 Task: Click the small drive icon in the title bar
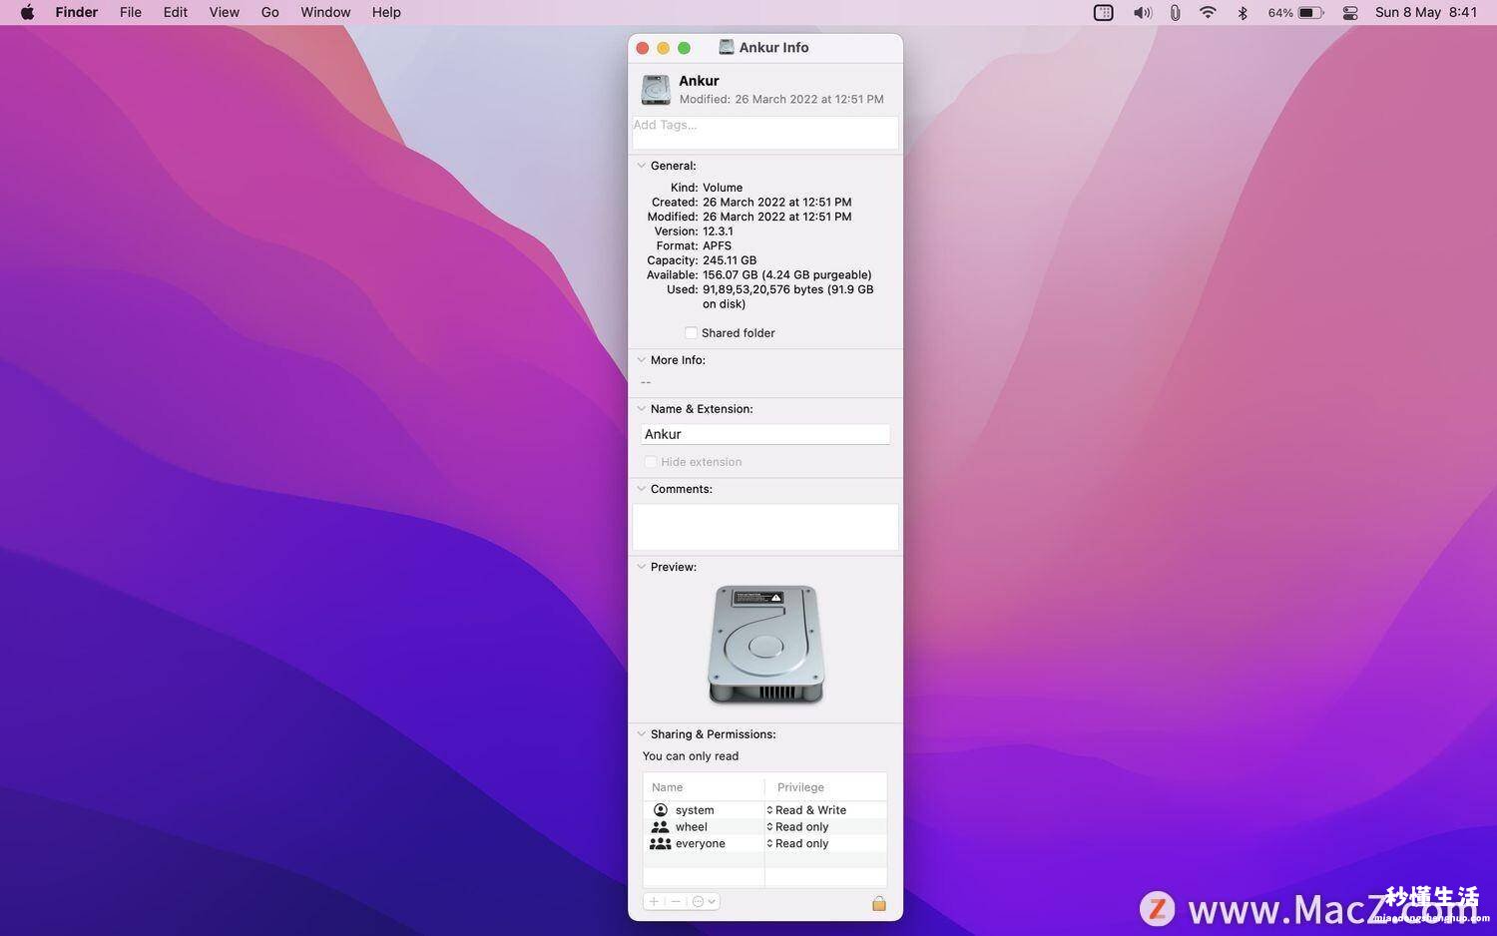tap(727, 47)
